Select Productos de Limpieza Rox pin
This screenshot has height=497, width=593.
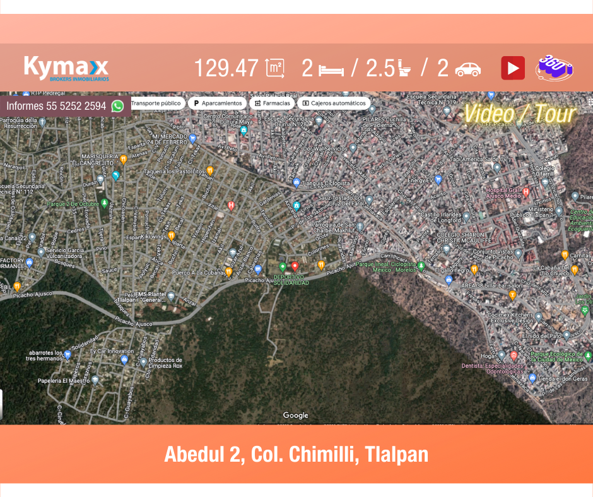(143, 362)
